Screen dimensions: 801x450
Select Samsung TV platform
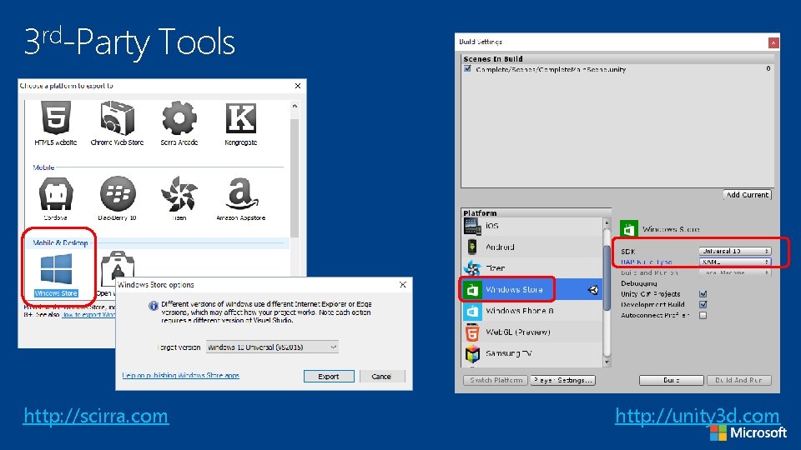pyautogui.click(x=532, y=353)
